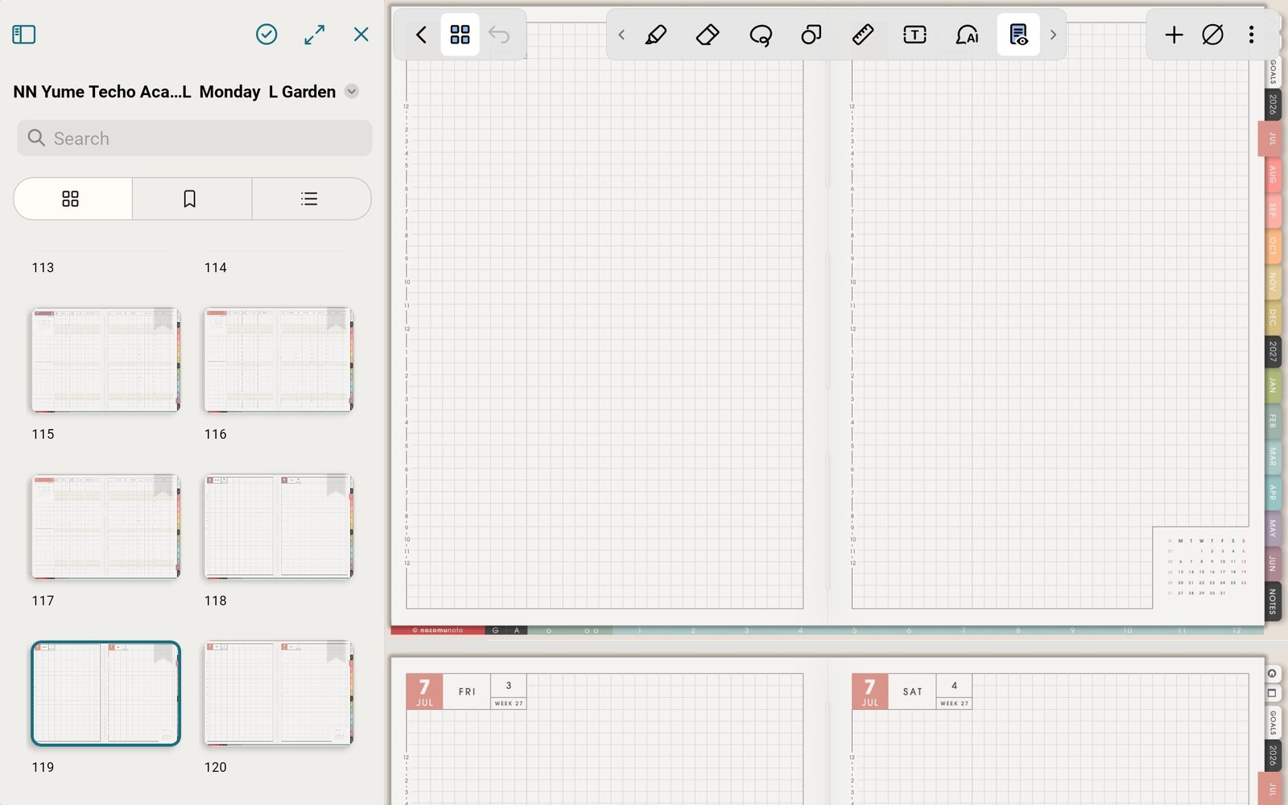The width and height of the screenshot is (1288, 805).
Task: Jump to the top page's JUL tab
Action: pyautogui.click(x=1270, y=138)
